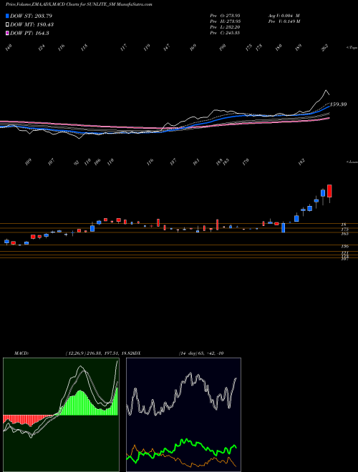
Task: Click the final red candlestick on the right of the price chart
Action: pyautogui.click(x=329, y=194)
